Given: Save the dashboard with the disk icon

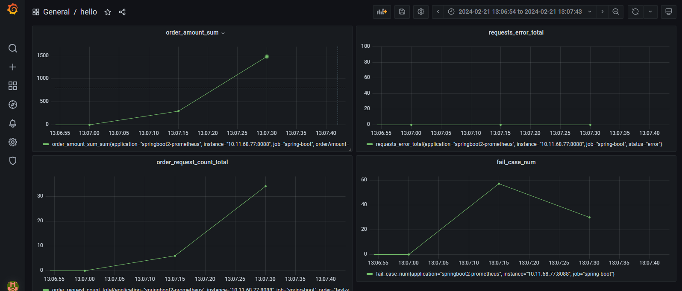Looking at the screenshot, I should point(402,12).
